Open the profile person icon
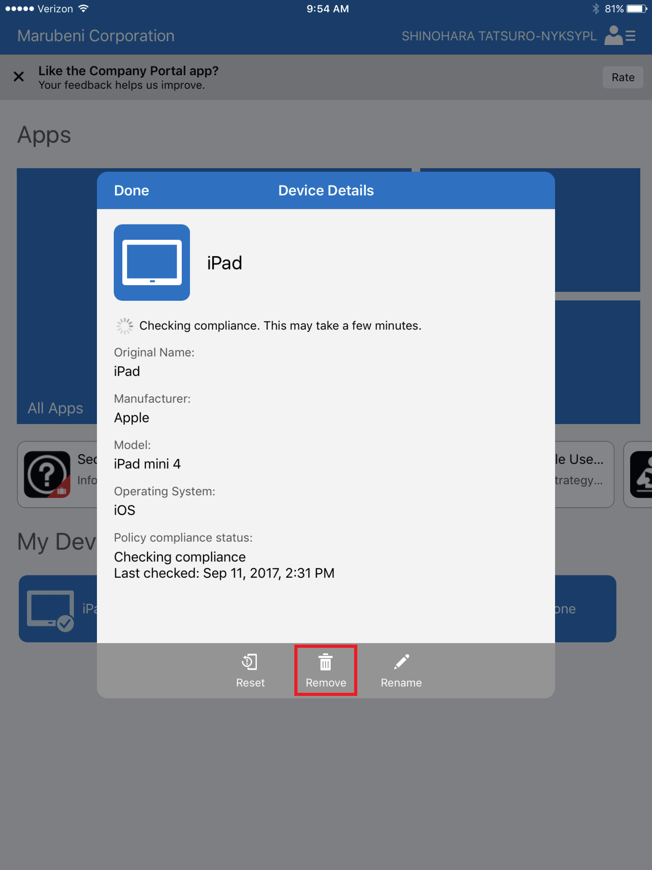Screen dimensions: 652x870 [613, 36]
